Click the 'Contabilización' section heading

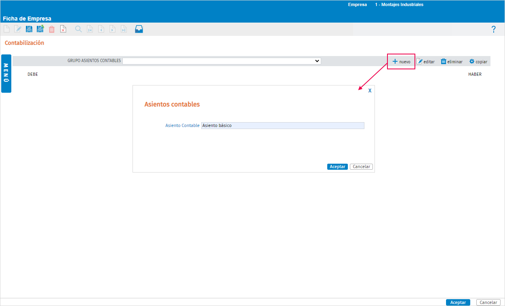click(24, 43)
